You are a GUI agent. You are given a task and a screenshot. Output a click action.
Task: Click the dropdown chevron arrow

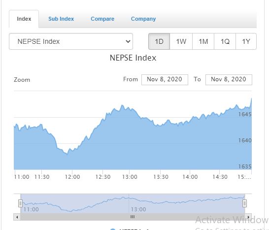tap(128, 41)
